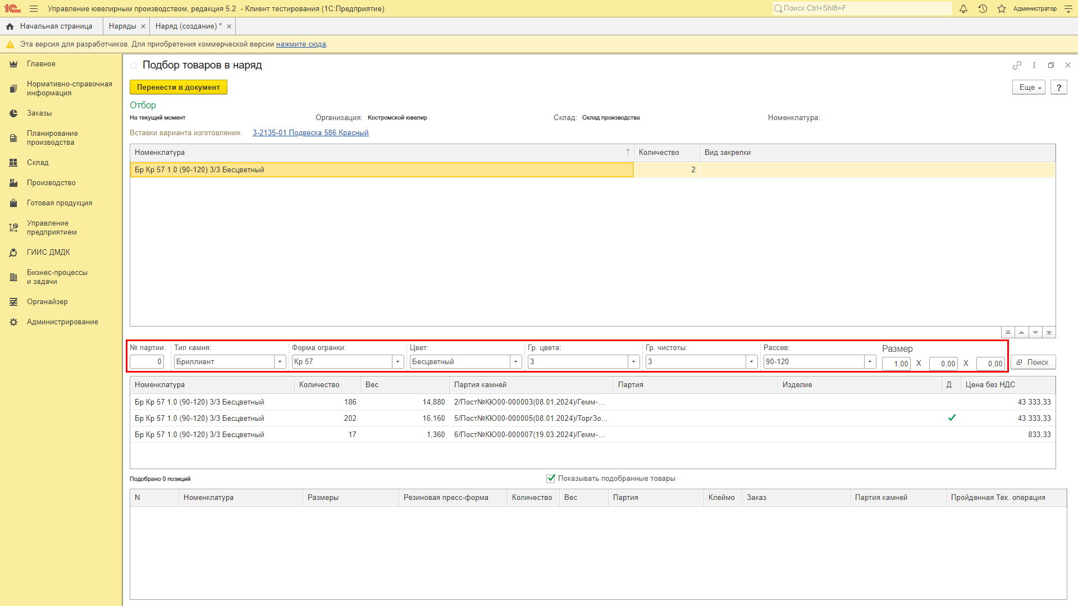
Task: Click the ГИИС ДМДК sidebar icon
Action: coord(13,252)
